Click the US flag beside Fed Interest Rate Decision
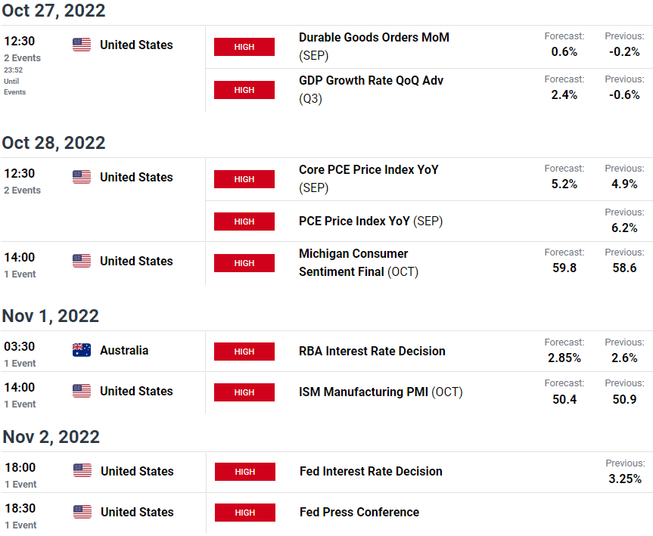 pos(82,471)
